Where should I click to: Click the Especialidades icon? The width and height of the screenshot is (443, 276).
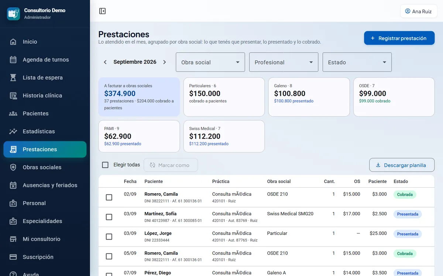point(13,221)
